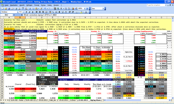Apply currency number format

[50, 12]
